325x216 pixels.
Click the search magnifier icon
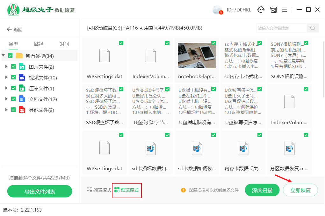(x=313, y=28)
